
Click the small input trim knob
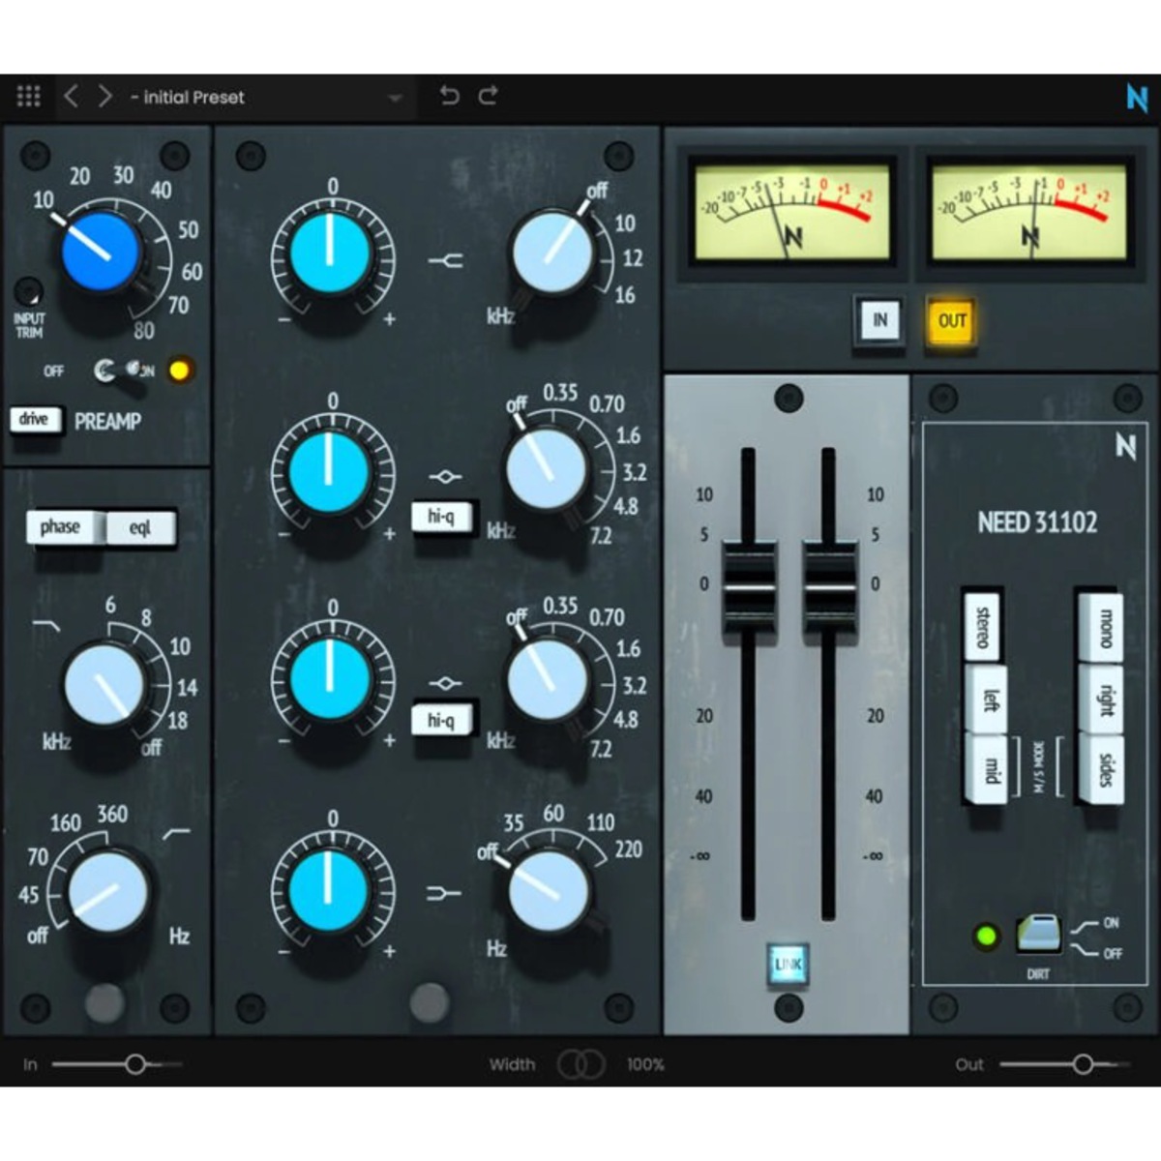(x=29, y=290)
